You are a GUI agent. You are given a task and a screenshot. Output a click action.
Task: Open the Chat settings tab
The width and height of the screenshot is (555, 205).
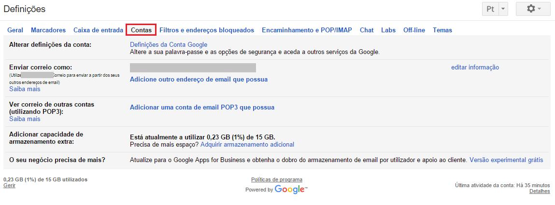pos(367,30)
